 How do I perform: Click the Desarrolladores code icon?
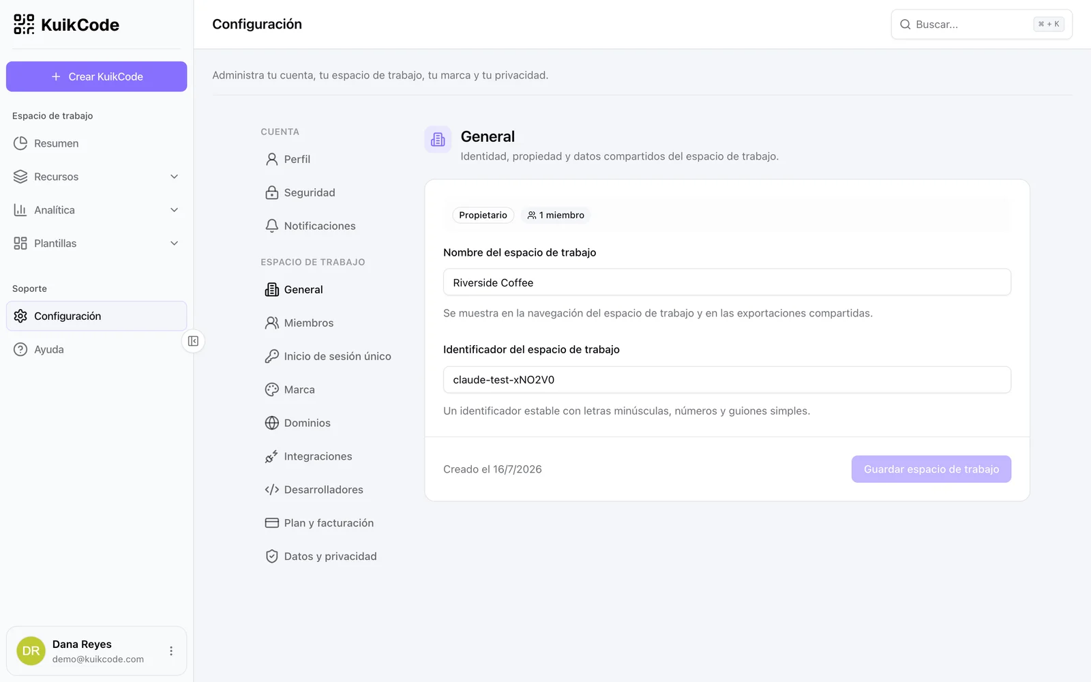[x=271, y=490]
